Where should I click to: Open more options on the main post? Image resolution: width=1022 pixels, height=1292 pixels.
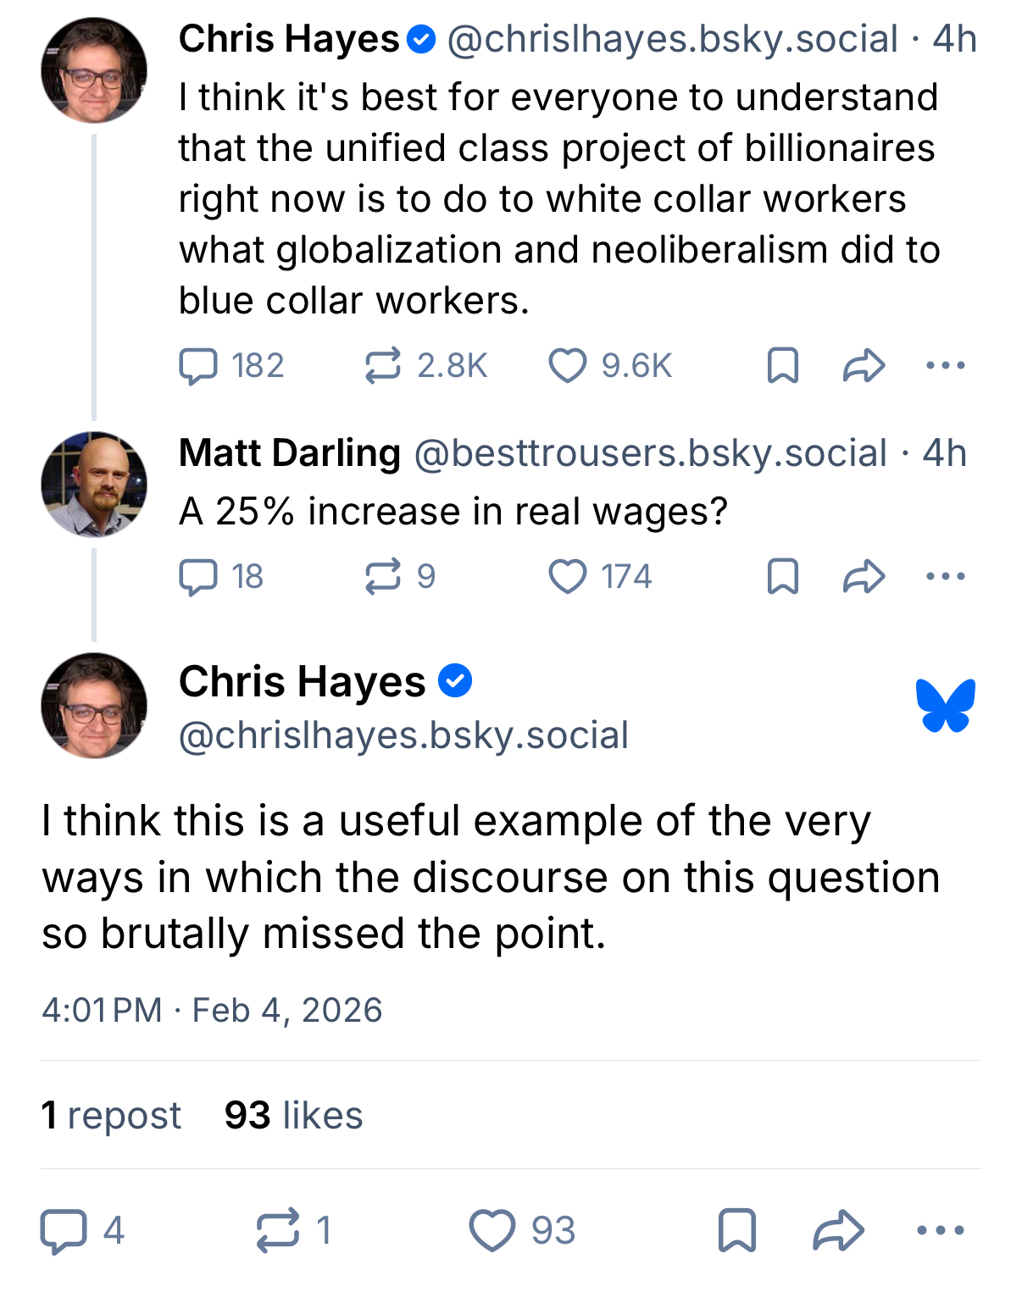[x=941, y=1230]
